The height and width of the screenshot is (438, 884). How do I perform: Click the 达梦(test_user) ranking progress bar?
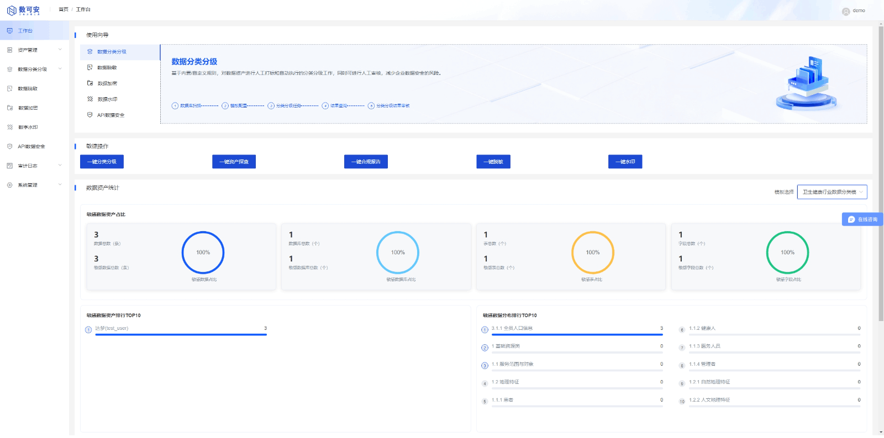181,334
